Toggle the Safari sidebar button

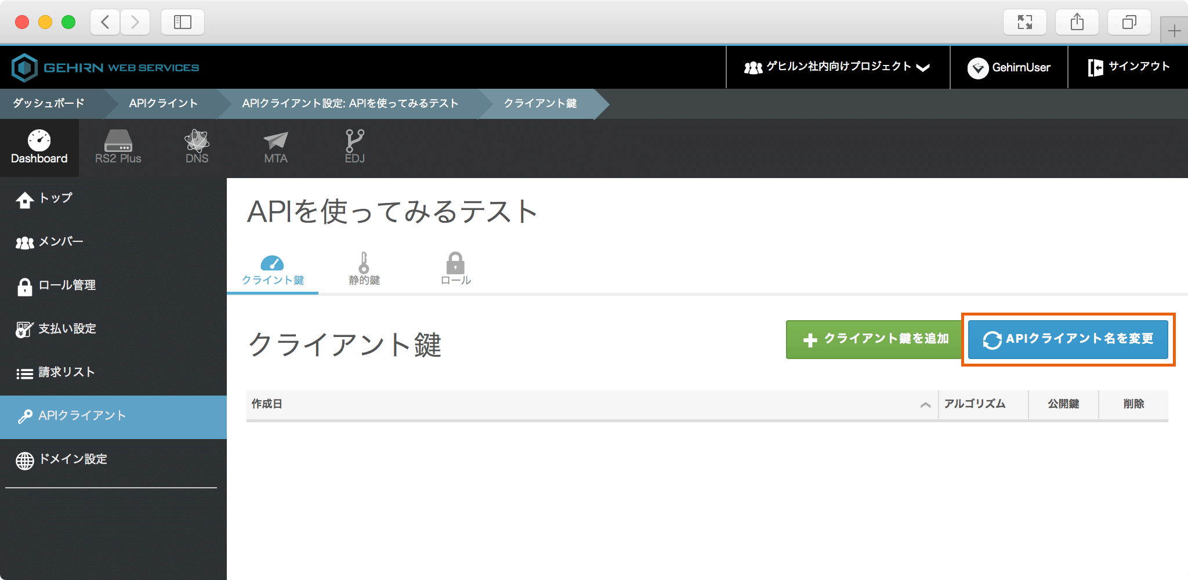(x=182, y=23)
